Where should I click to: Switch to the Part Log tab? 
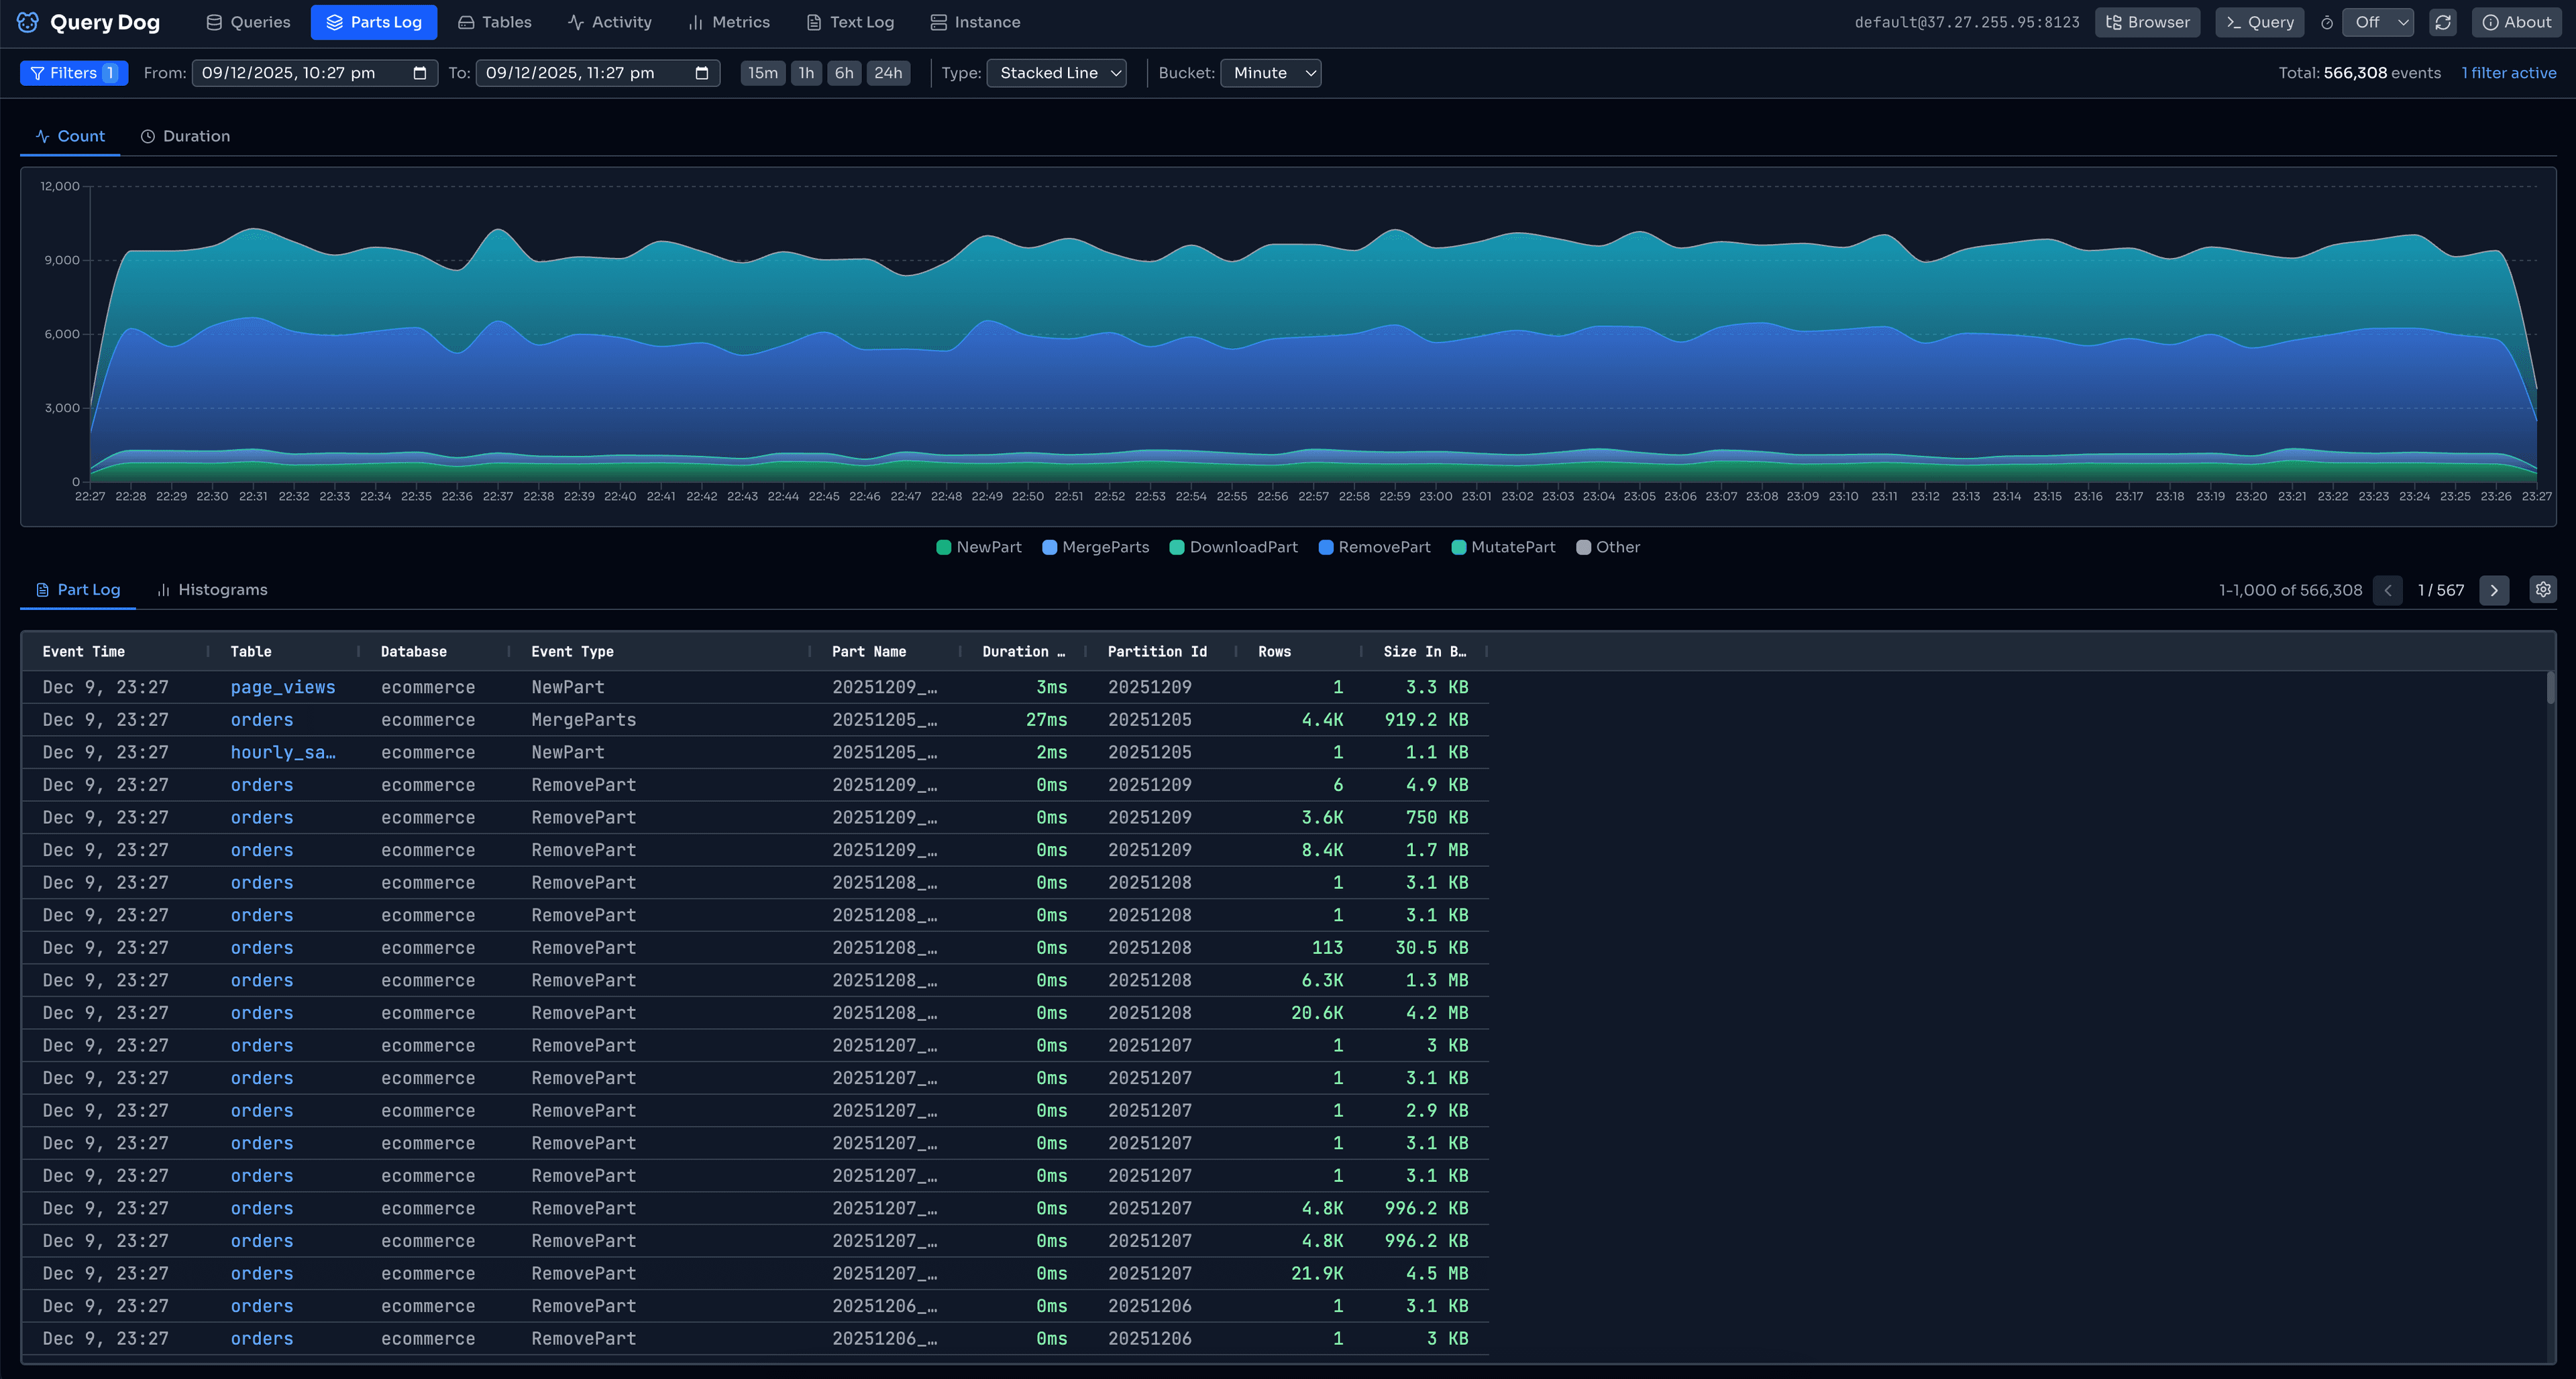point(78,589)
